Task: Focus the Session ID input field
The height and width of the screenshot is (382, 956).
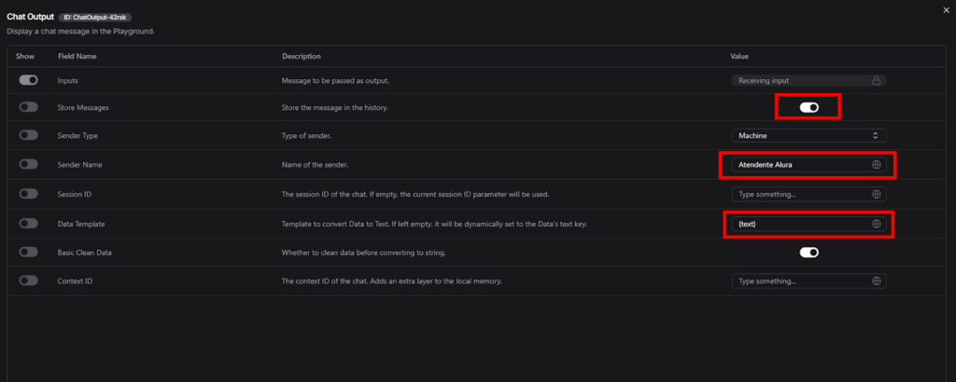Action: click(798, 195)
